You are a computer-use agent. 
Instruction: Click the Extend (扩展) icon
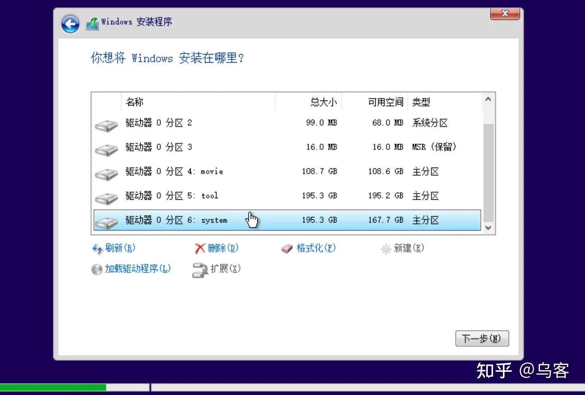pyautogui.click(x=200, y=269)
